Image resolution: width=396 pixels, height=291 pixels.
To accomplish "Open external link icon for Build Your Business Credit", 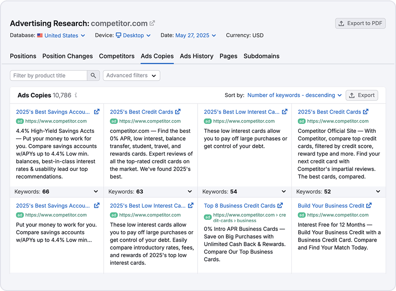I will [x=368, y=205].
